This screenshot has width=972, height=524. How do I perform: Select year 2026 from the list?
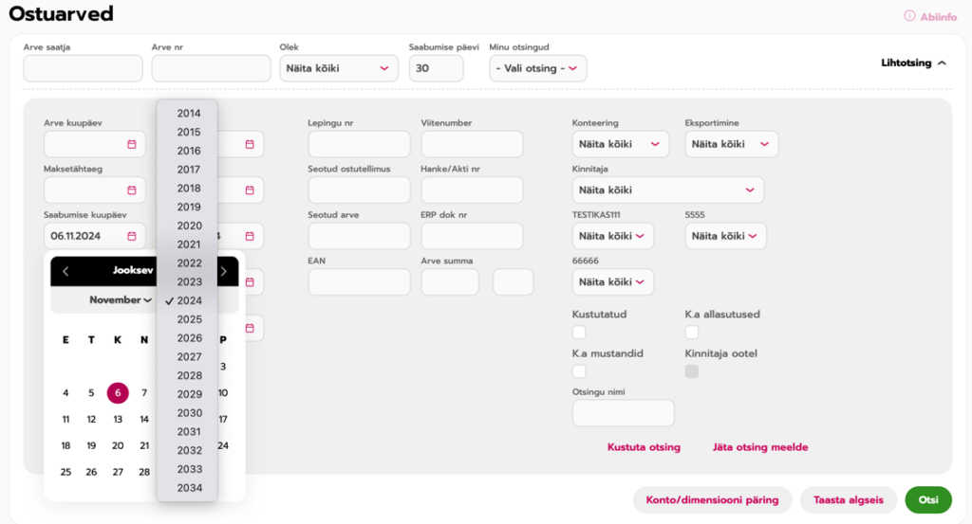click(189, 338)
